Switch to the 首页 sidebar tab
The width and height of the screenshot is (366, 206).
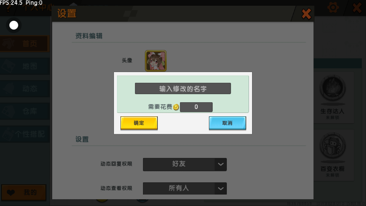[24, 43]
